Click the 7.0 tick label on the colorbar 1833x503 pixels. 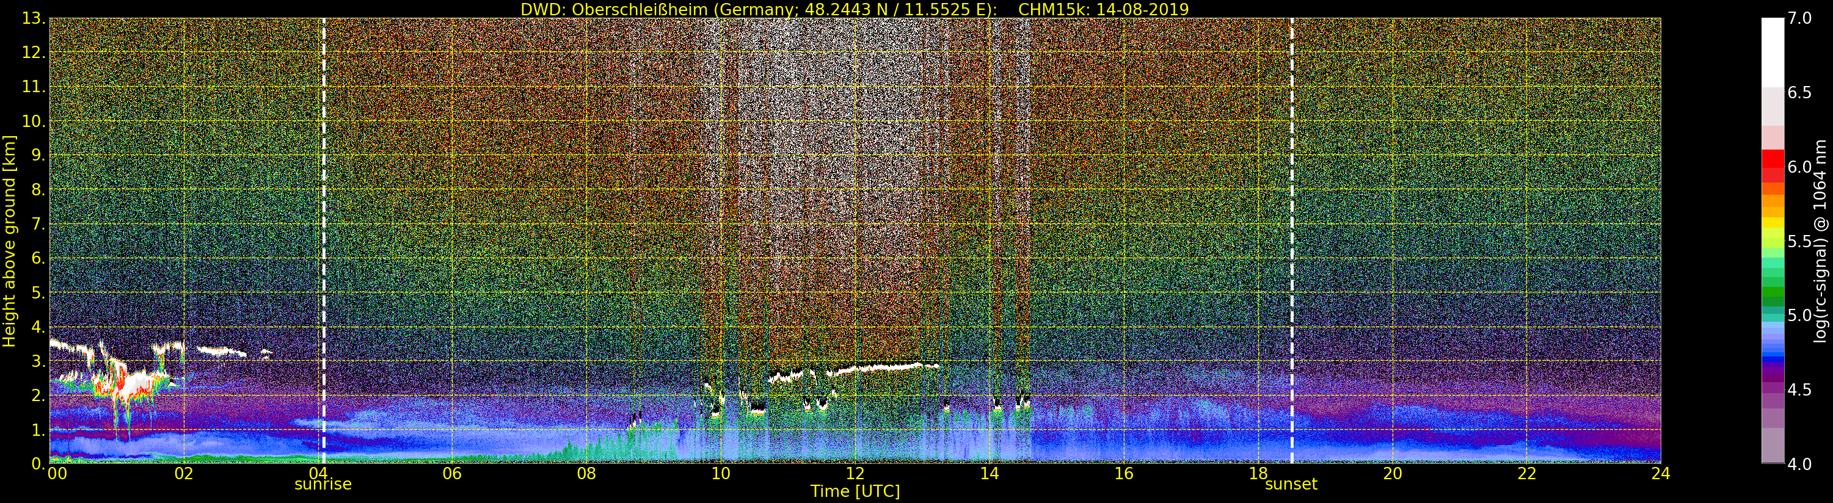pos(1799,18)
